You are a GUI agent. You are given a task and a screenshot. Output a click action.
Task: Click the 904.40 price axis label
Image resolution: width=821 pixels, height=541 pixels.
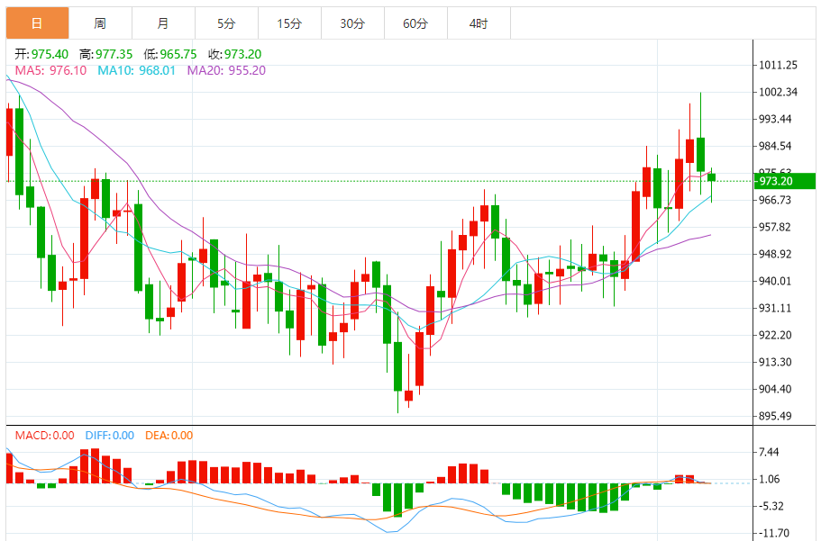click(x=775, y=389)
